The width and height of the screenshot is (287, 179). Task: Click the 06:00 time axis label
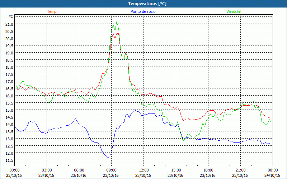pos(79,170)
